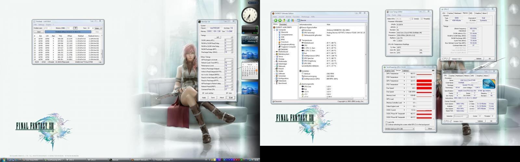The image size is (520, 162).
Task: Click the green Back arrow in EVEREST toolbar
Action: pos(276,20)
